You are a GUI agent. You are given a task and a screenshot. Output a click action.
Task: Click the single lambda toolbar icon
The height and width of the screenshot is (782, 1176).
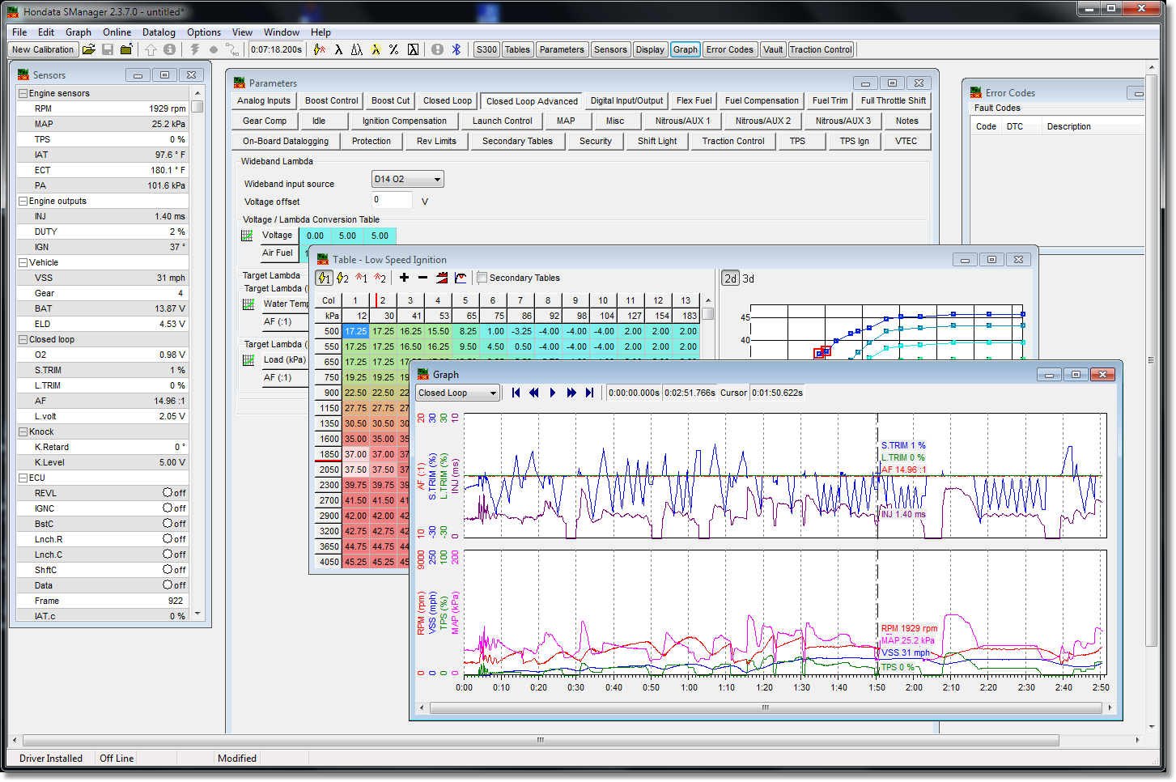pos(338,49)
